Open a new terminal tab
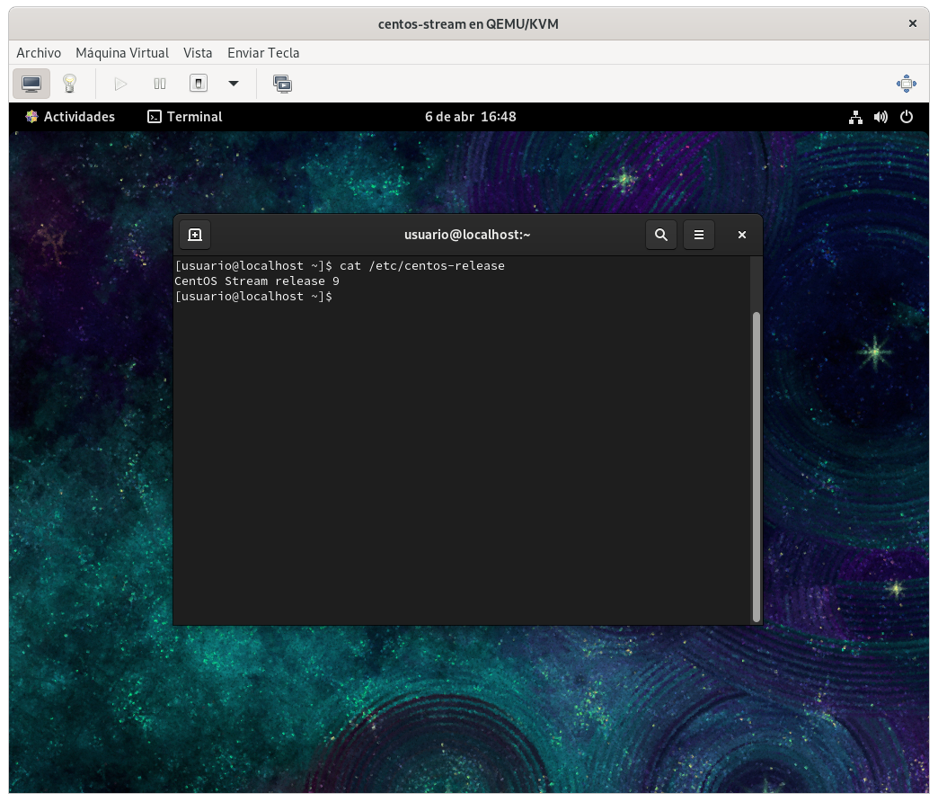This screenshot has height=802, width=938. point(194,235)
